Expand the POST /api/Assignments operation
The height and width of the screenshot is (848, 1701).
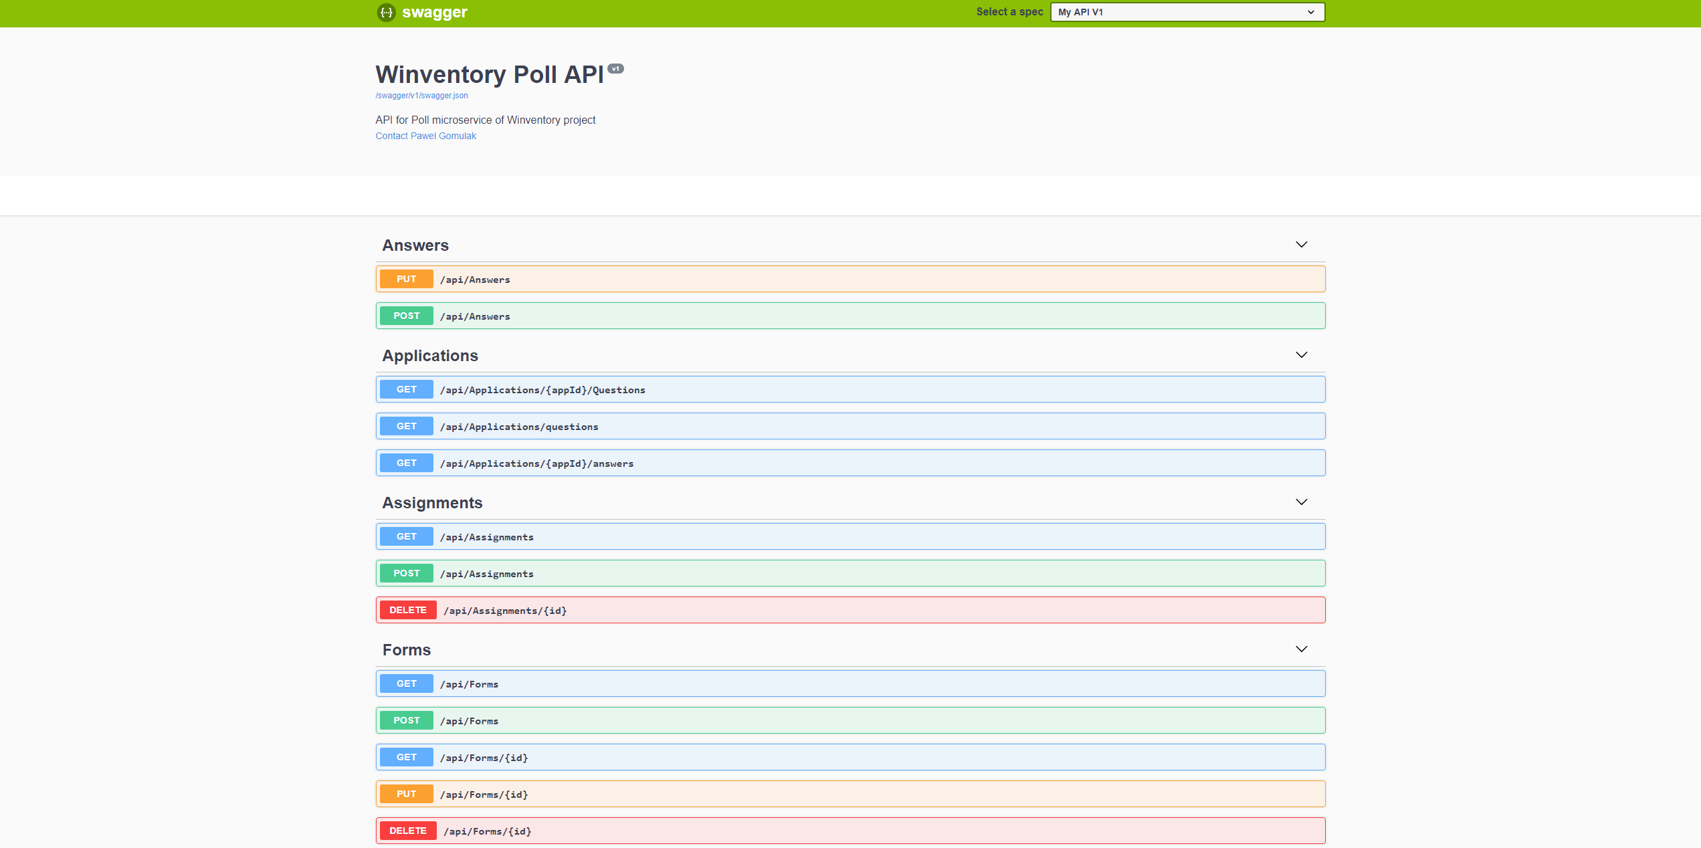[x=849, y=574]
